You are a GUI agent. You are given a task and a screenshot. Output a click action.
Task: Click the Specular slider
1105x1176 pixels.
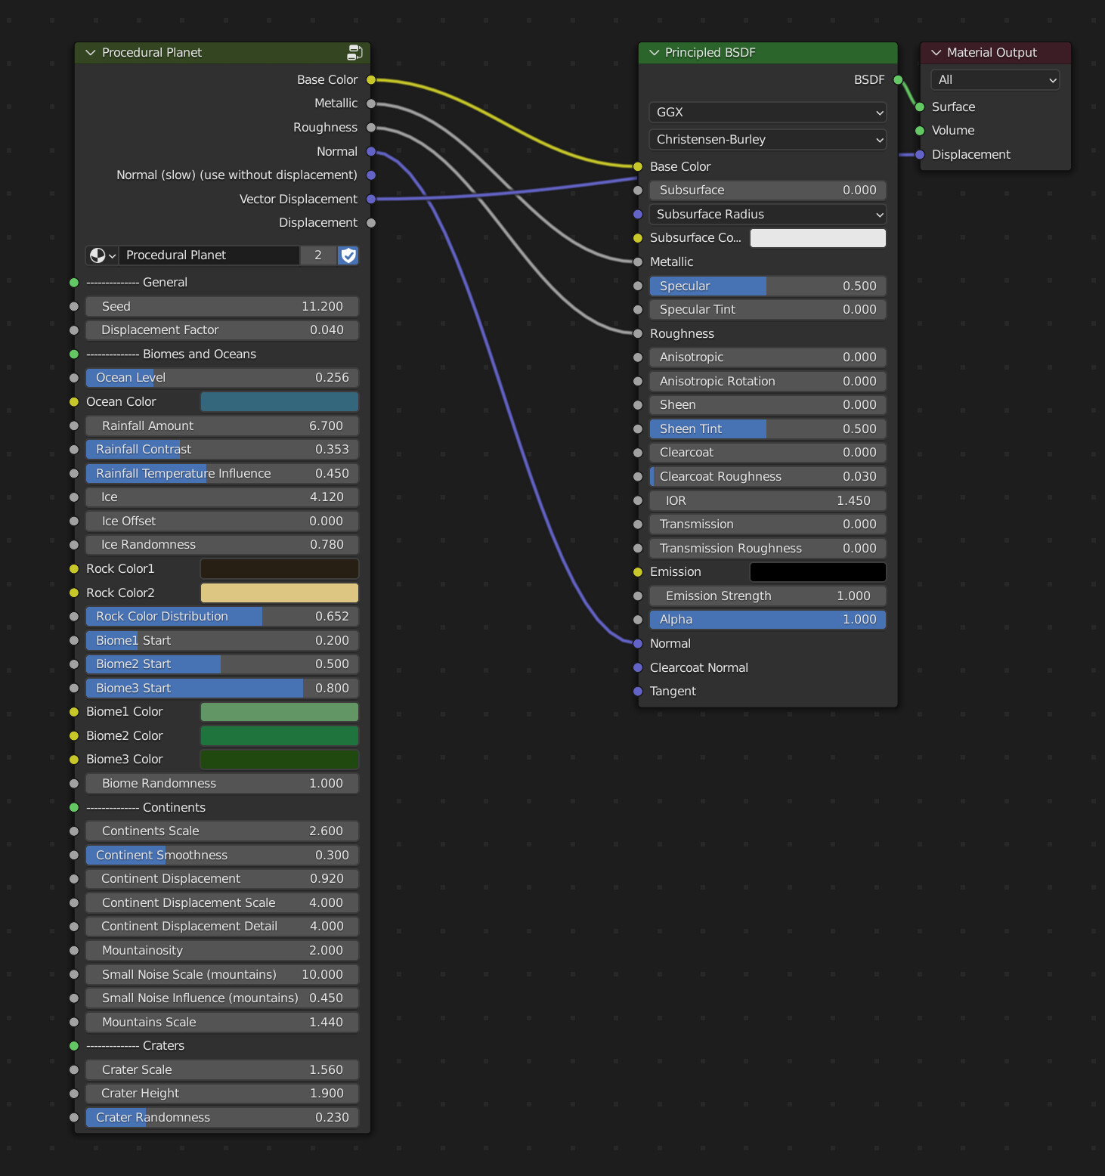coord(768,286)
